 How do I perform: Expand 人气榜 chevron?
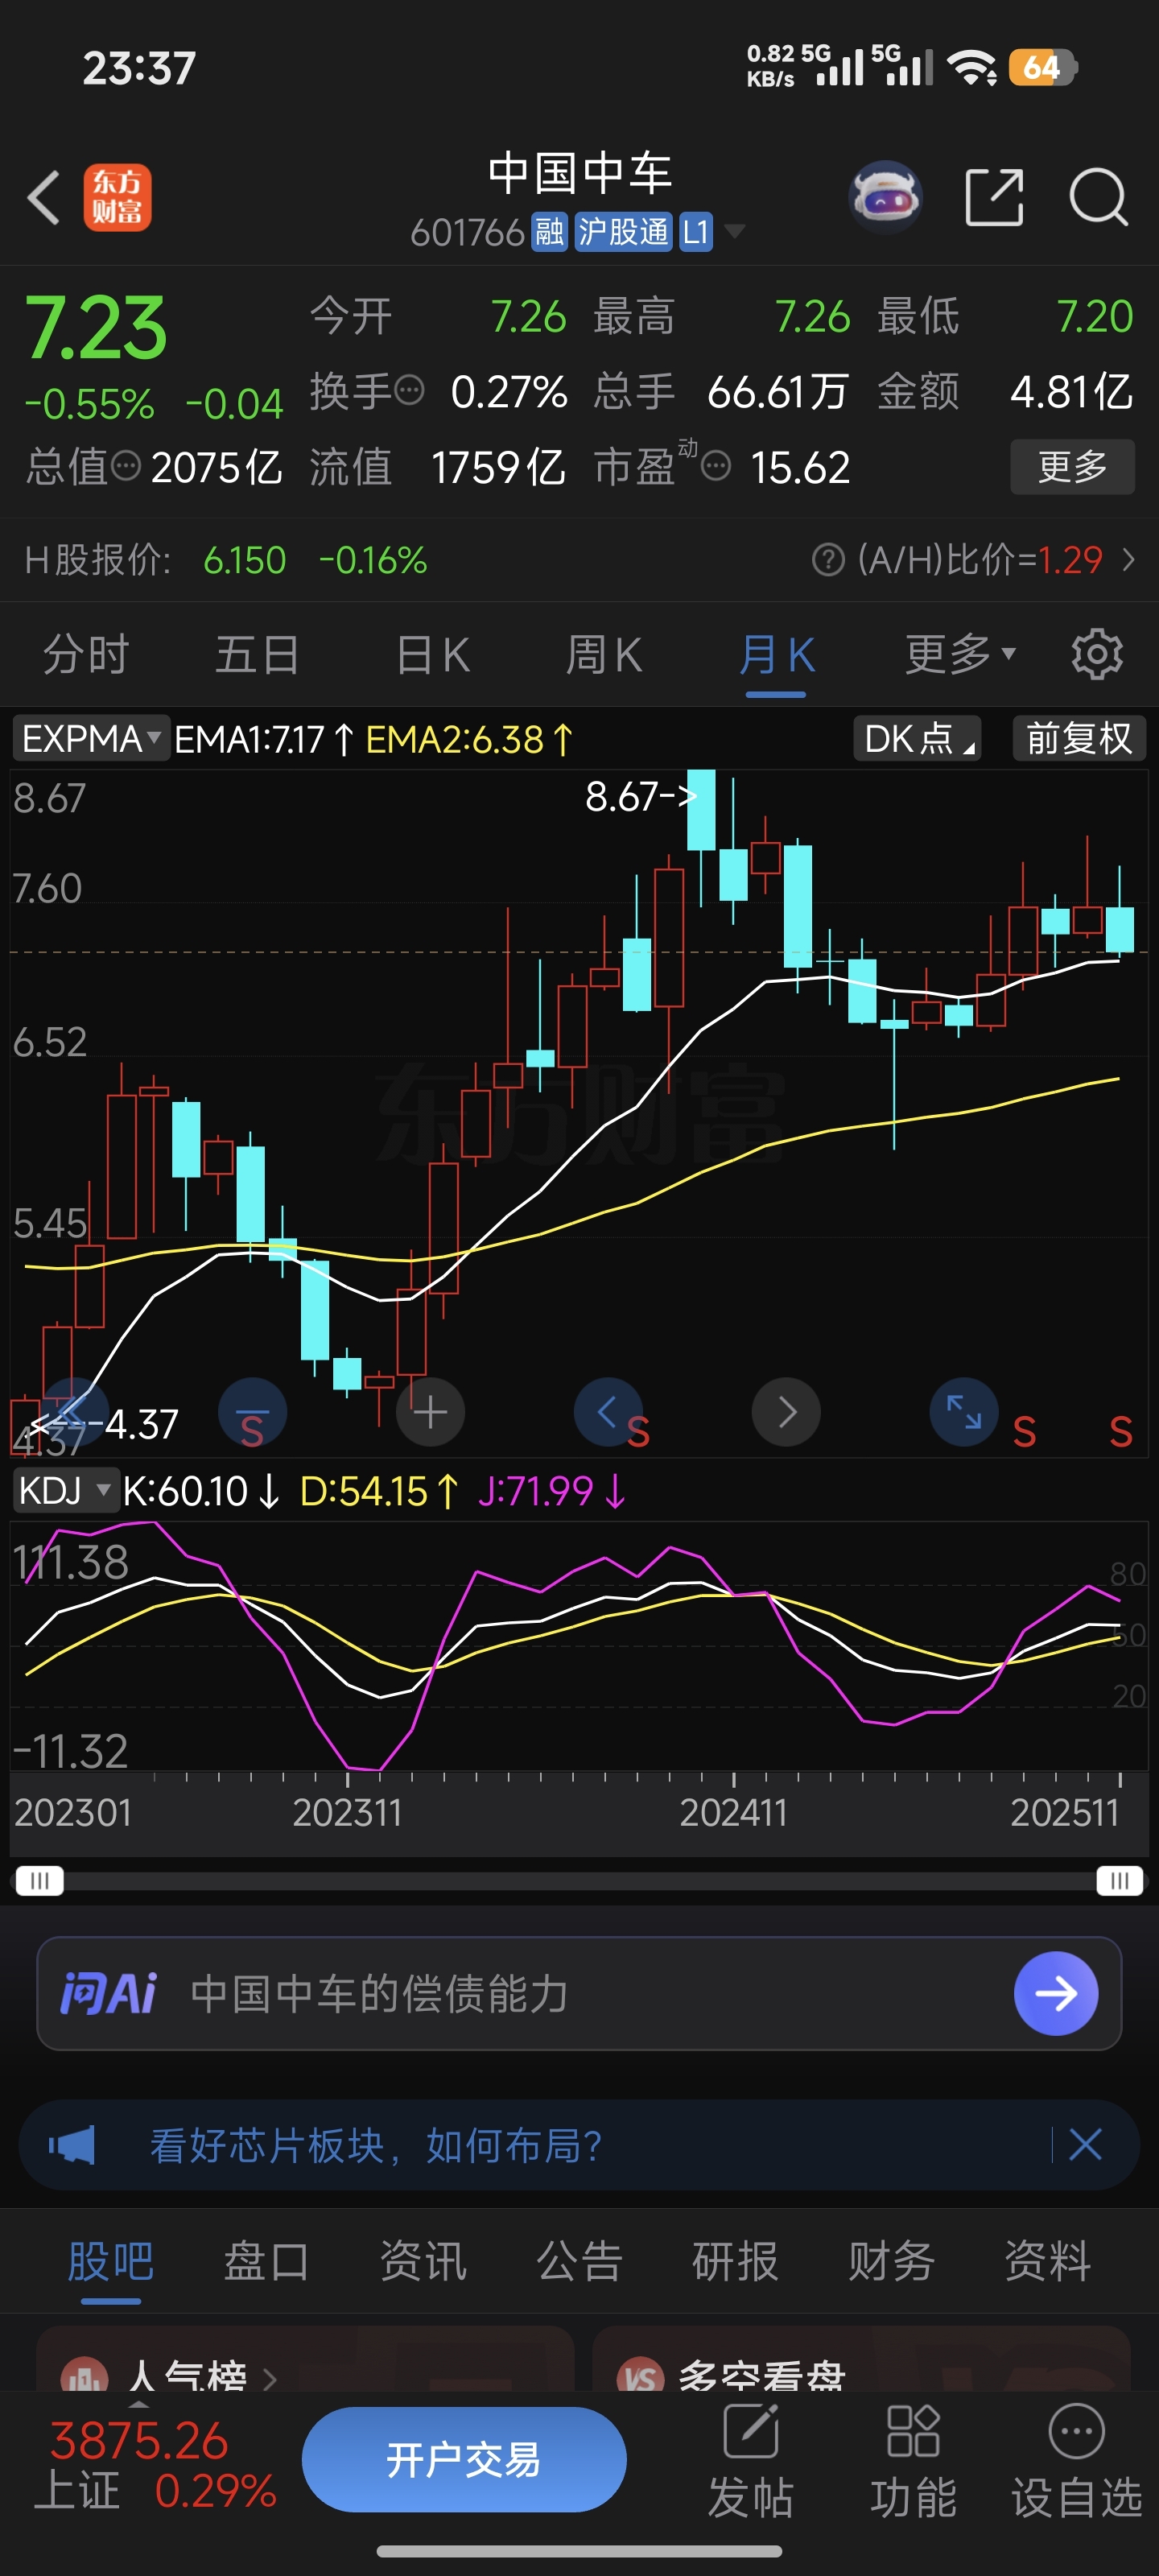[x=269, y=2378]
